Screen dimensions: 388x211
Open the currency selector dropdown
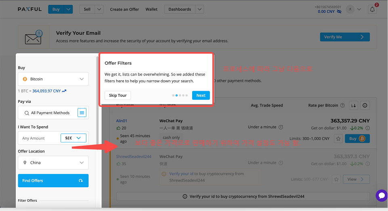tap(73, 138)
